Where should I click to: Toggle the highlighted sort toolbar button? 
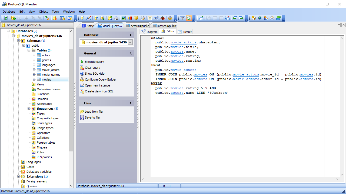189,18
